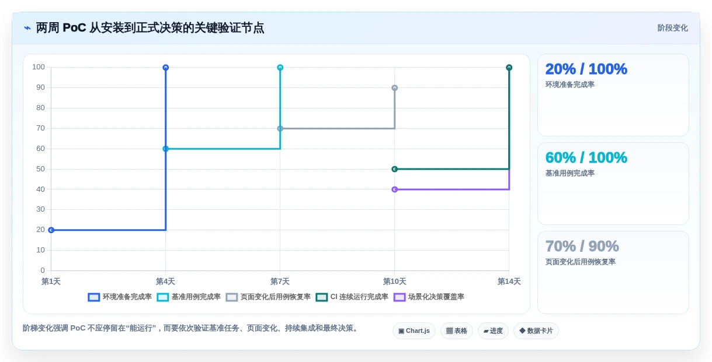Viewport: 712px width, 362px height.
Task: Click the CI 连续运行 point at 50 on 第10天
Action: (x=395, y=169)
